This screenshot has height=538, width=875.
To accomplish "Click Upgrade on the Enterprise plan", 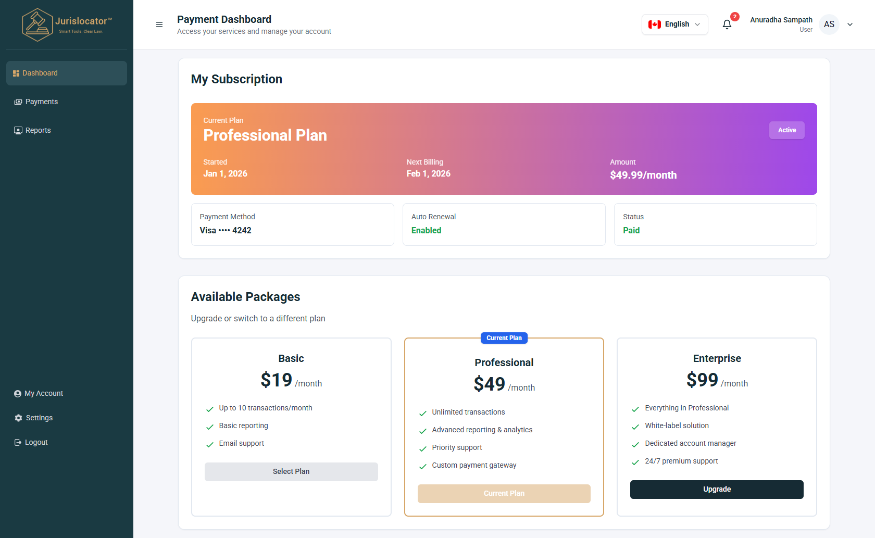I will pos(717,490).
